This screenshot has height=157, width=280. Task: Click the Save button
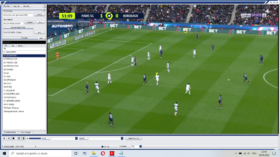click(x=40, y=22)
